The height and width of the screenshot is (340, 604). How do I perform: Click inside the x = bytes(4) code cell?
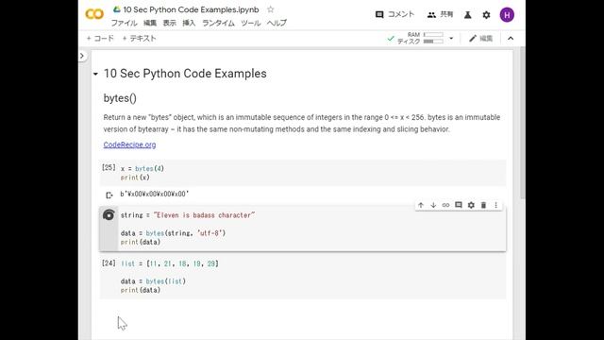303,173
